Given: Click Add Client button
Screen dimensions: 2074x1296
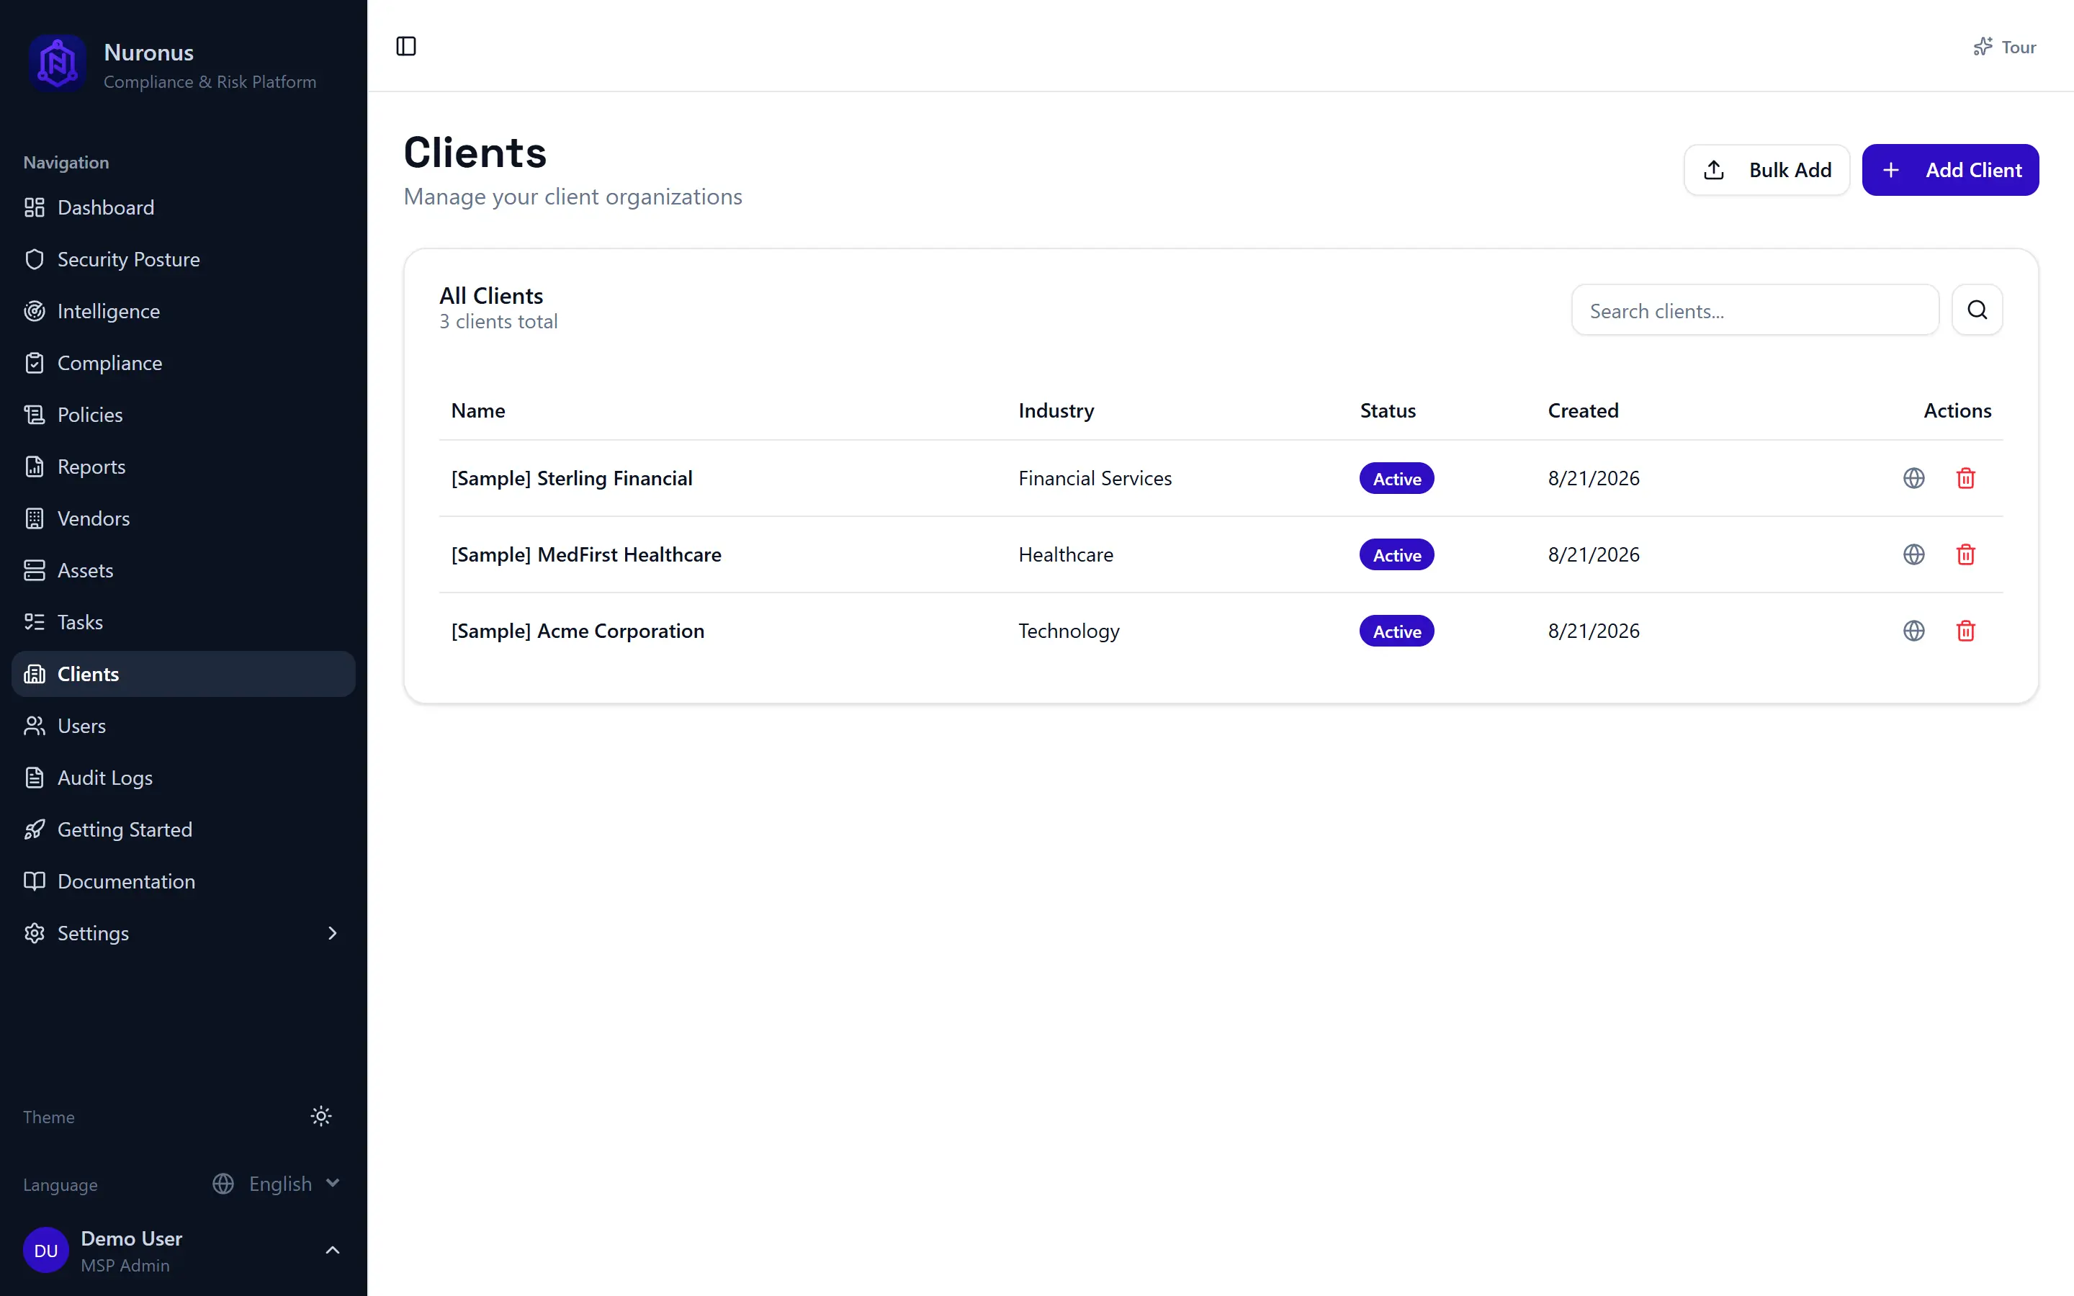Looking at the screenshot, I should click(1949, 170).
